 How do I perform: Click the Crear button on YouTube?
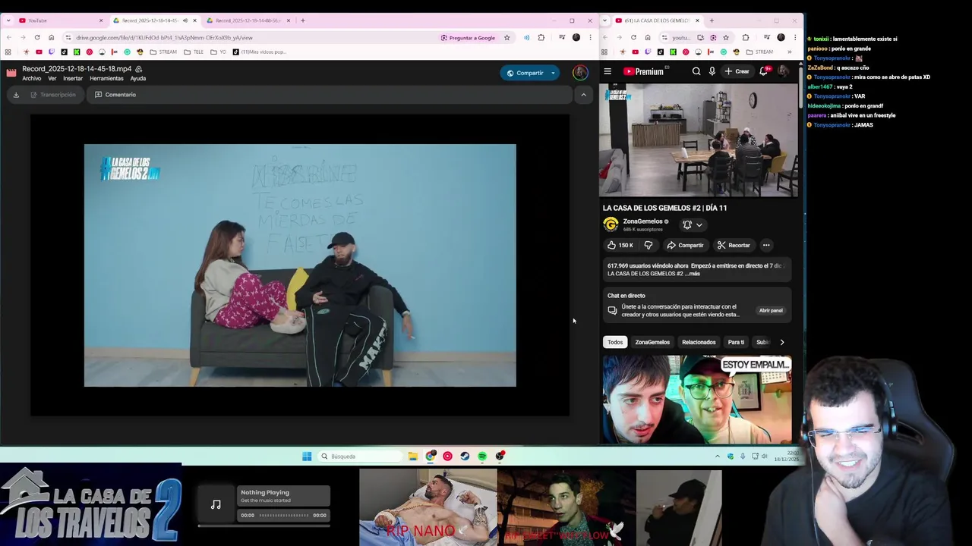pos(737,71)
